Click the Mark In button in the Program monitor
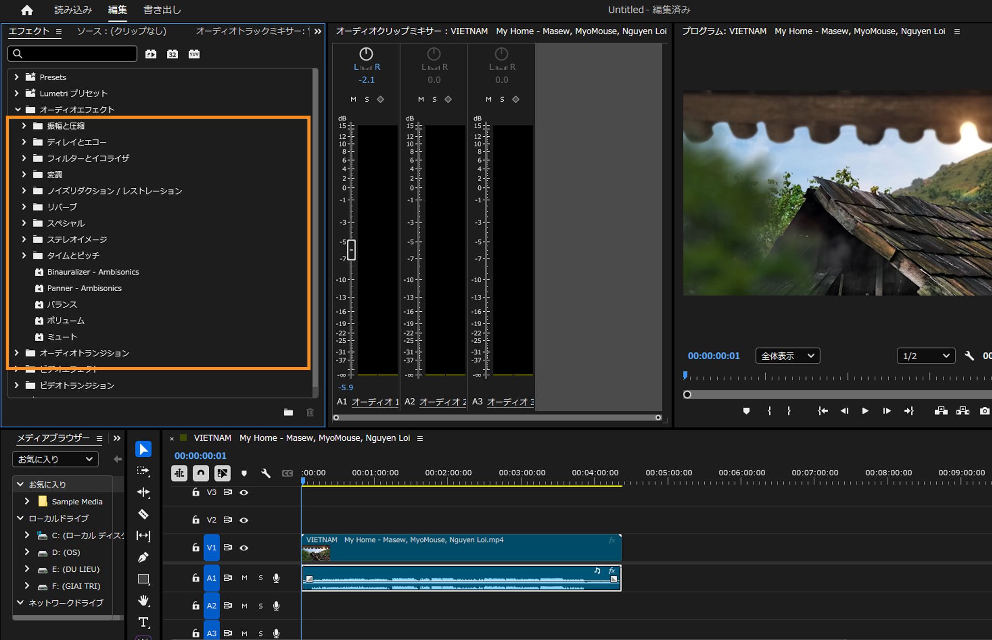This screenshot has width=992, height=640. (769, 411)
